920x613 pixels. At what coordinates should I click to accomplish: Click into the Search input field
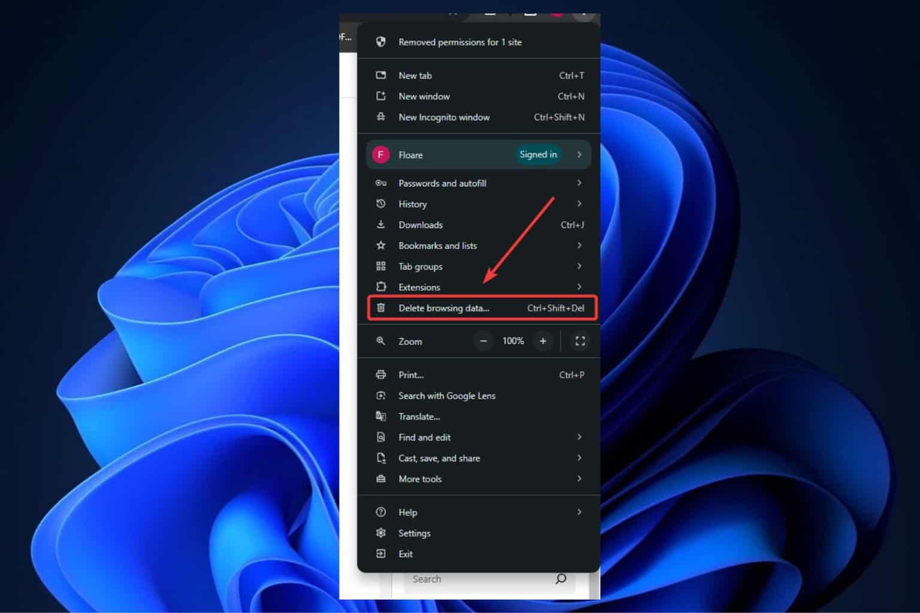(x=479, y=579)
